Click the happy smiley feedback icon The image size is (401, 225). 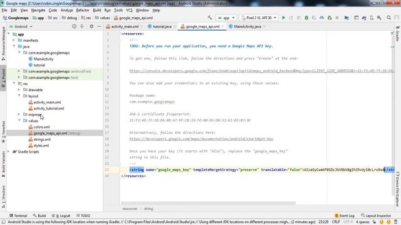click(382, 222)
